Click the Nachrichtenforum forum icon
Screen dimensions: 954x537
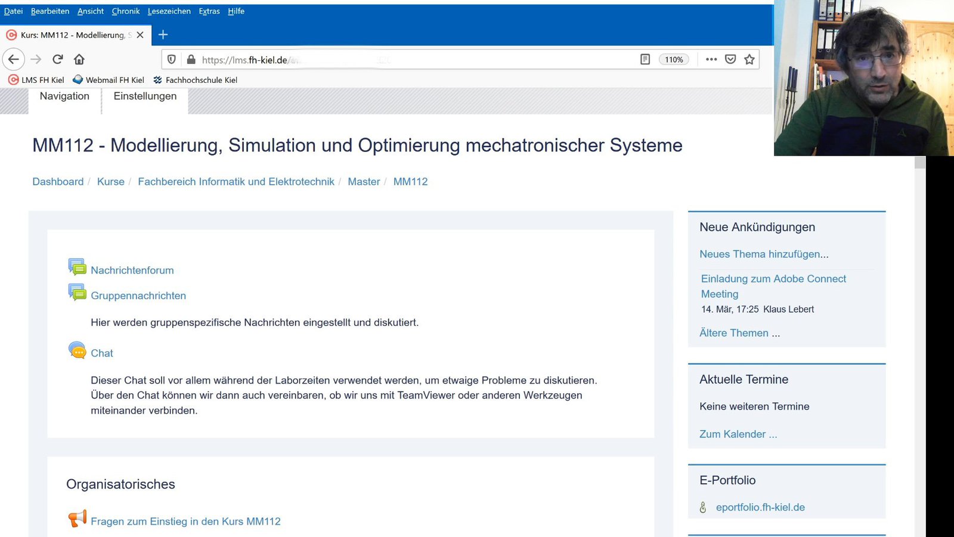click(x=77, y=266)
